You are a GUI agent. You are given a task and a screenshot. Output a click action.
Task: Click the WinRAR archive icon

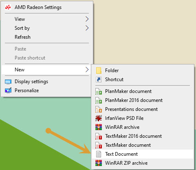99,127
